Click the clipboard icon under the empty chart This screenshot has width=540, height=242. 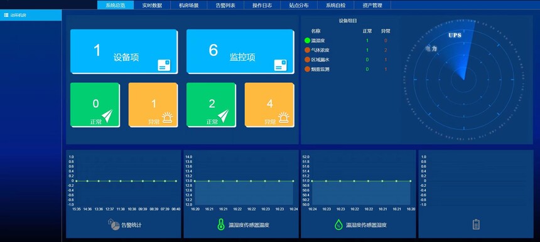(x=476, y=224)
